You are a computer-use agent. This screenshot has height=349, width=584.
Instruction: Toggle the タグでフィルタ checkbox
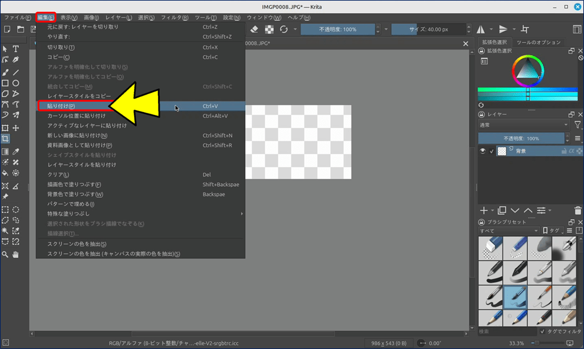[x=542, y=331]
